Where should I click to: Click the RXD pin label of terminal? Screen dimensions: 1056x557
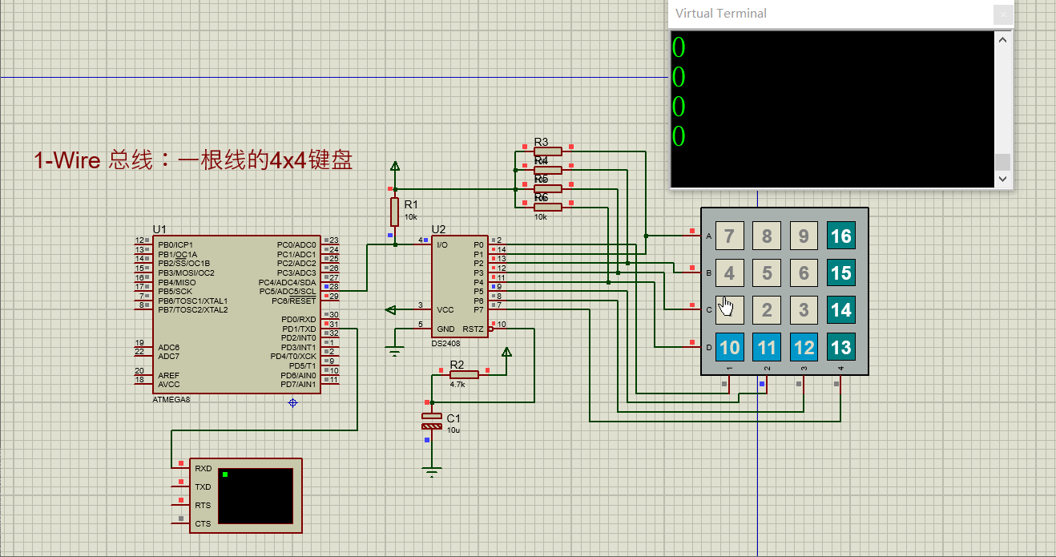203,468
